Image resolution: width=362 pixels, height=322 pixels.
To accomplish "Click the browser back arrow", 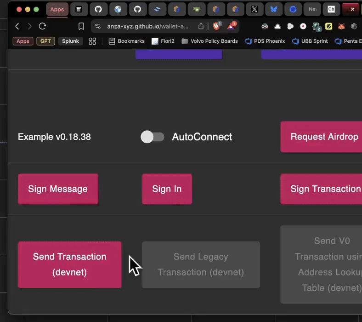I will point(17,26).
